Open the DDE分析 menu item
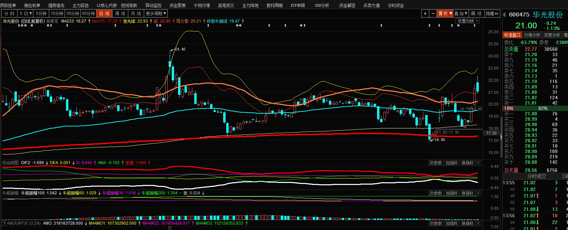Viewport: 568px width, 230px height. pos(322,5)
